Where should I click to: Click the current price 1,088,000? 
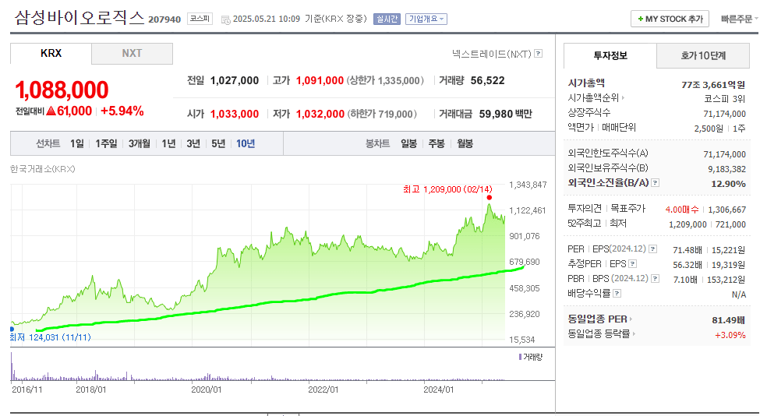pyautogui.click(x=62, y=90)
